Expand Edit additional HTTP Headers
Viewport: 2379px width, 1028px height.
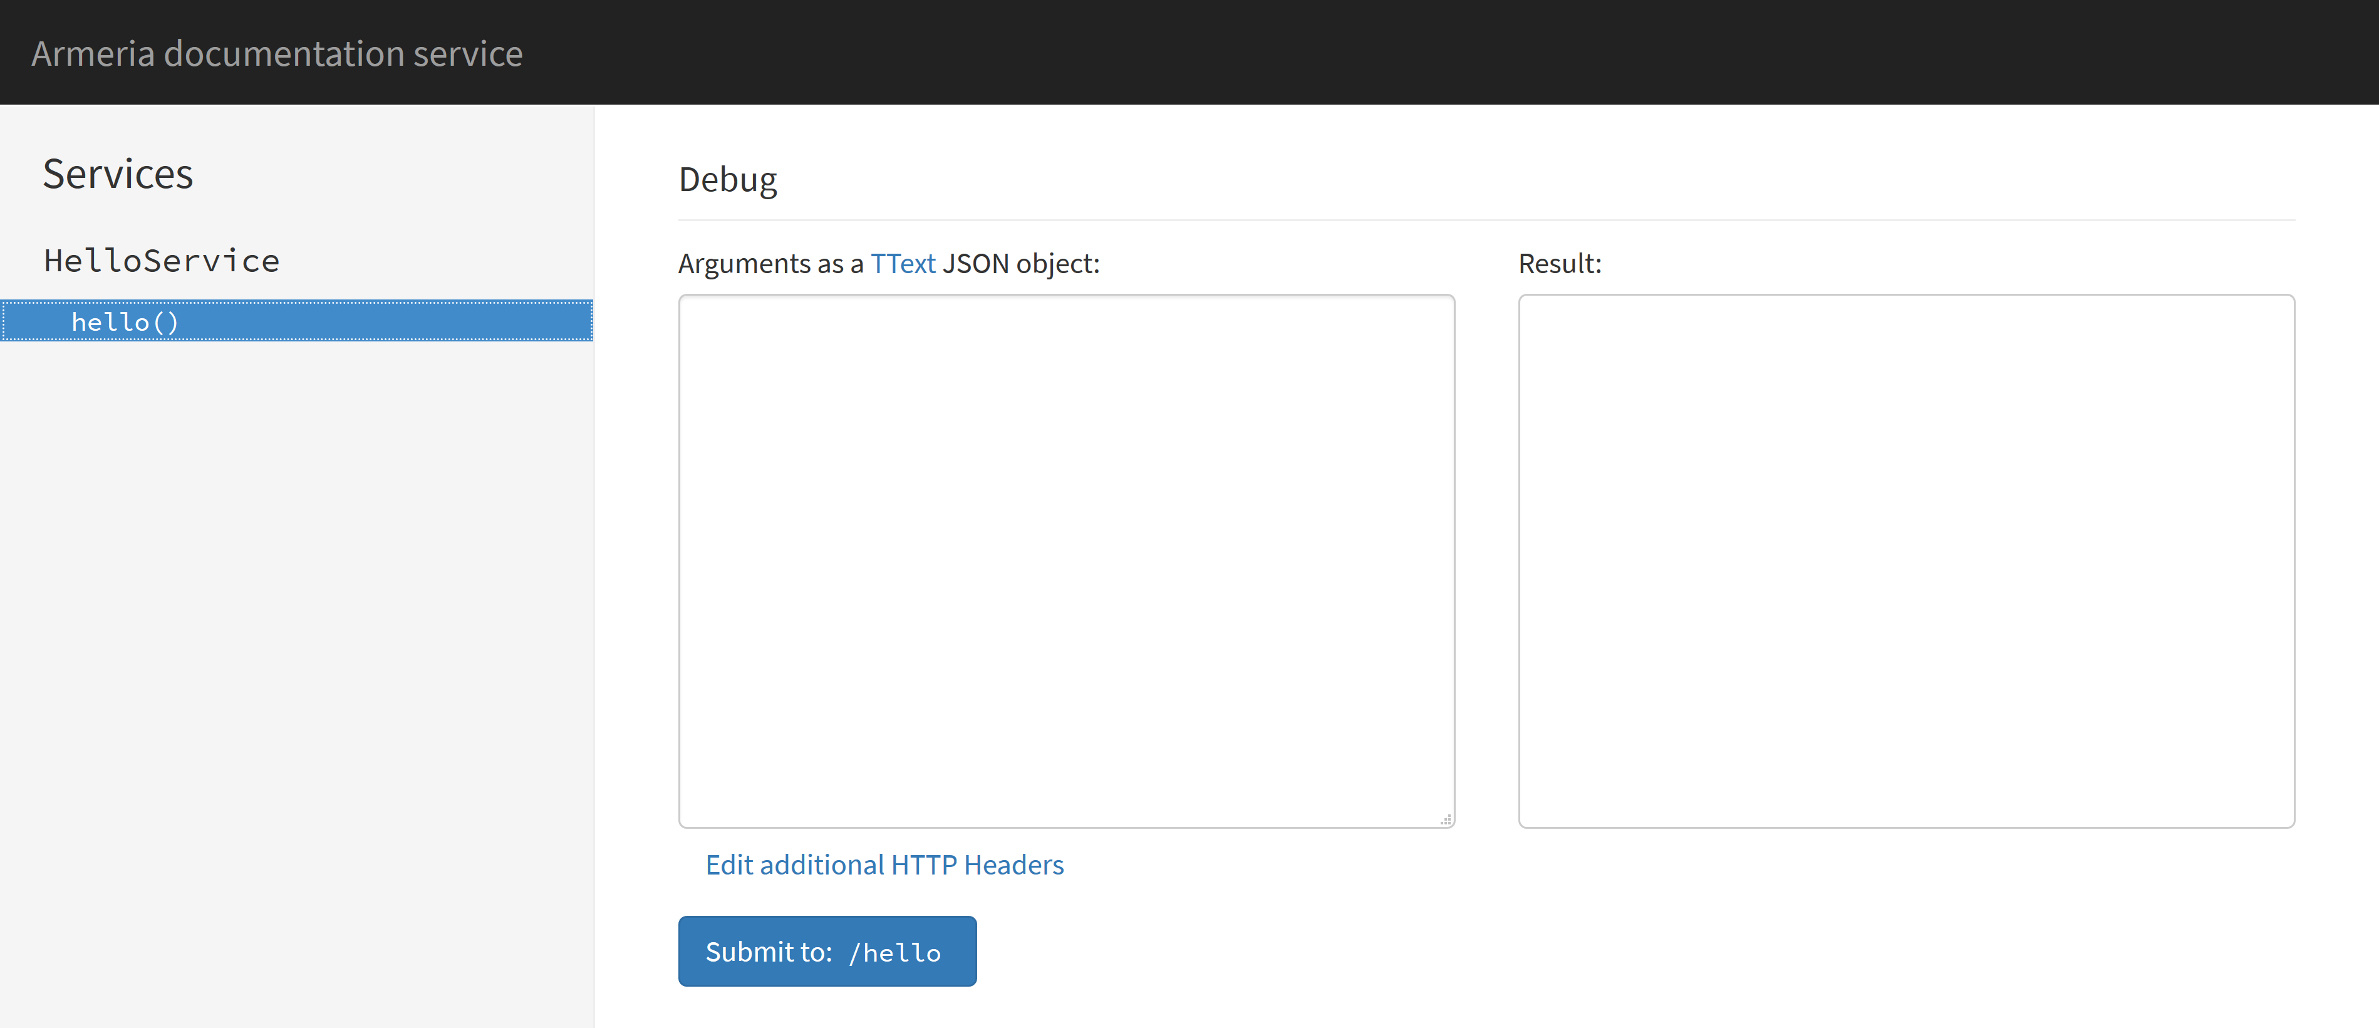884,864
